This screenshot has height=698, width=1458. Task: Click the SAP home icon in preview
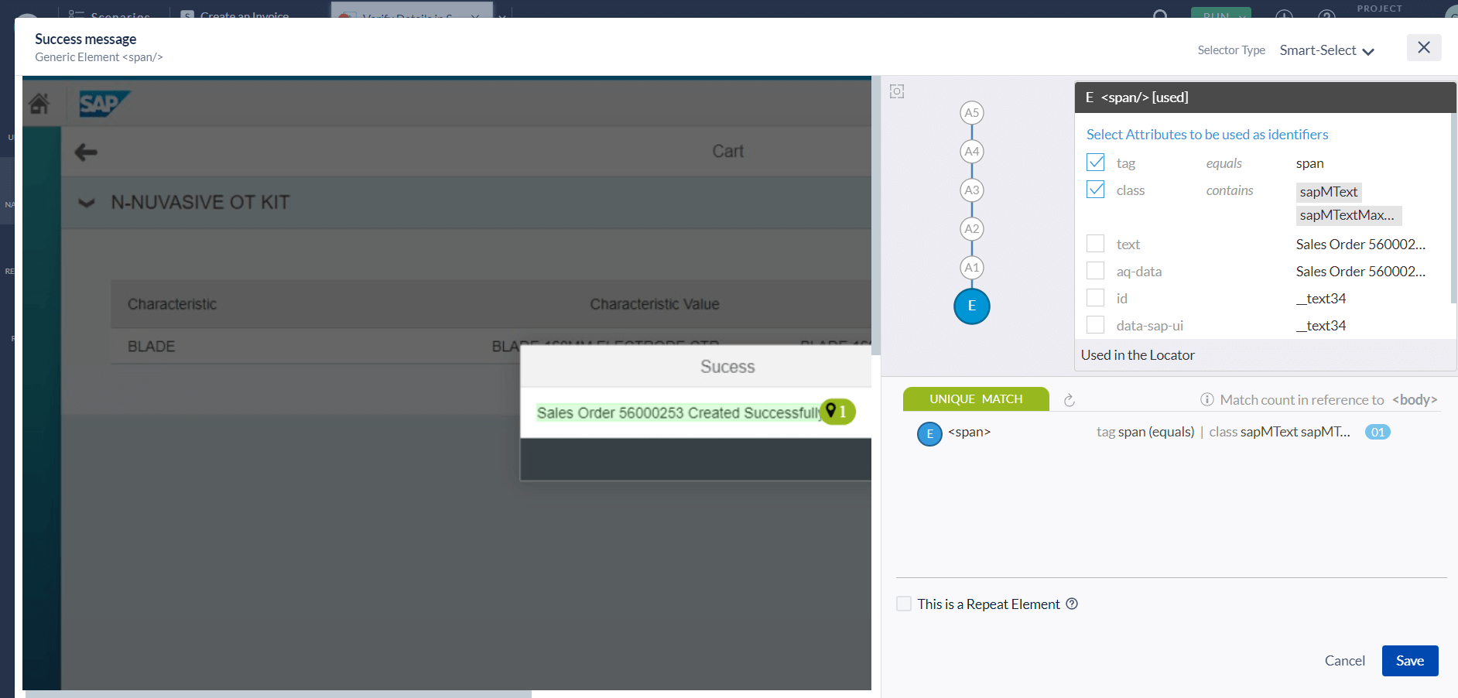point(39,103)
